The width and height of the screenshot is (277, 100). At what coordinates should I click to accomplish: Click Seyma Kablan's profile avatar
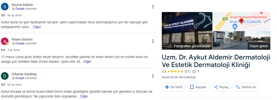[5, 7]
